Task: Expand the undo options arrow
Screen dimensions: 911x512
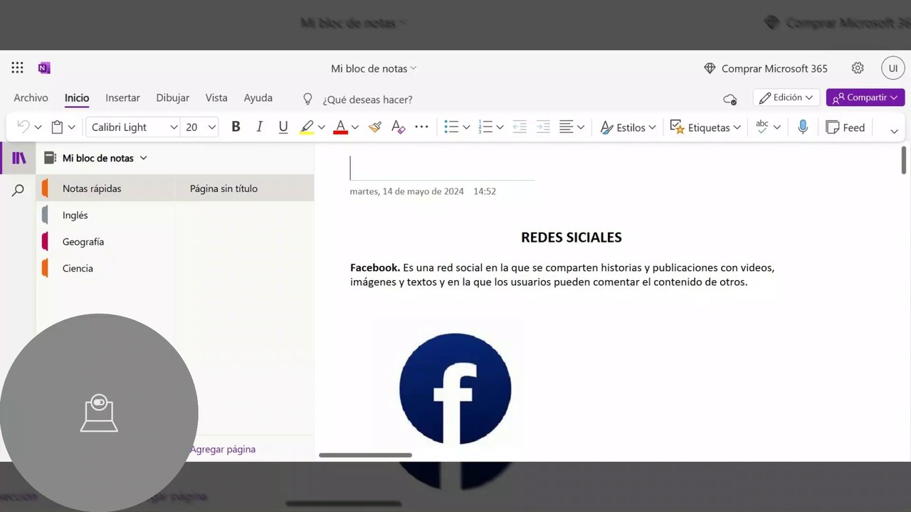Action: 38,127
